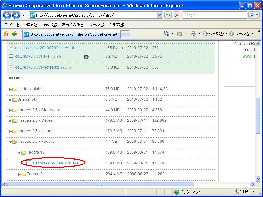This screenshot has width=263, height=197.
Task: Select the Browse Cooperative Linux Files tab
Action: click(x=71, y=34)
